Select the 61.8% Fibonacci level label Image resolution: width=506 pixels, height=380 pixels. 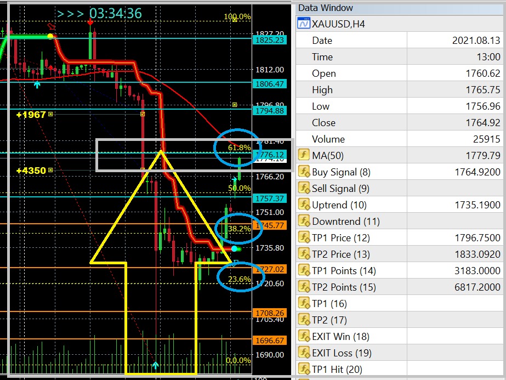tap(240, 148)
